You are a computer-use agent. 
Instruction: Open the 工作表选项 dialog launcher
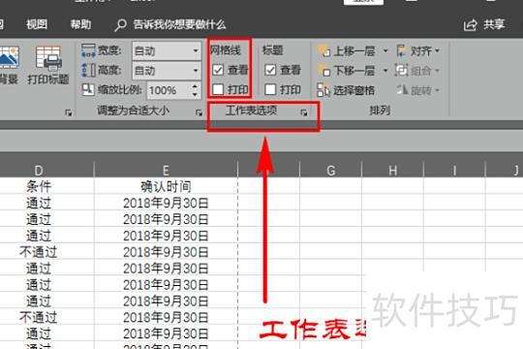click(304, 112)
